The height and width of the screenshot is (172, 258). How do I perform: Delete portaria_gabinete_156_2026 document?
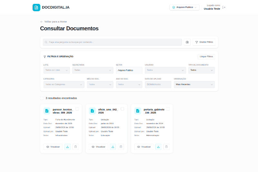click(x=166, y=147)
